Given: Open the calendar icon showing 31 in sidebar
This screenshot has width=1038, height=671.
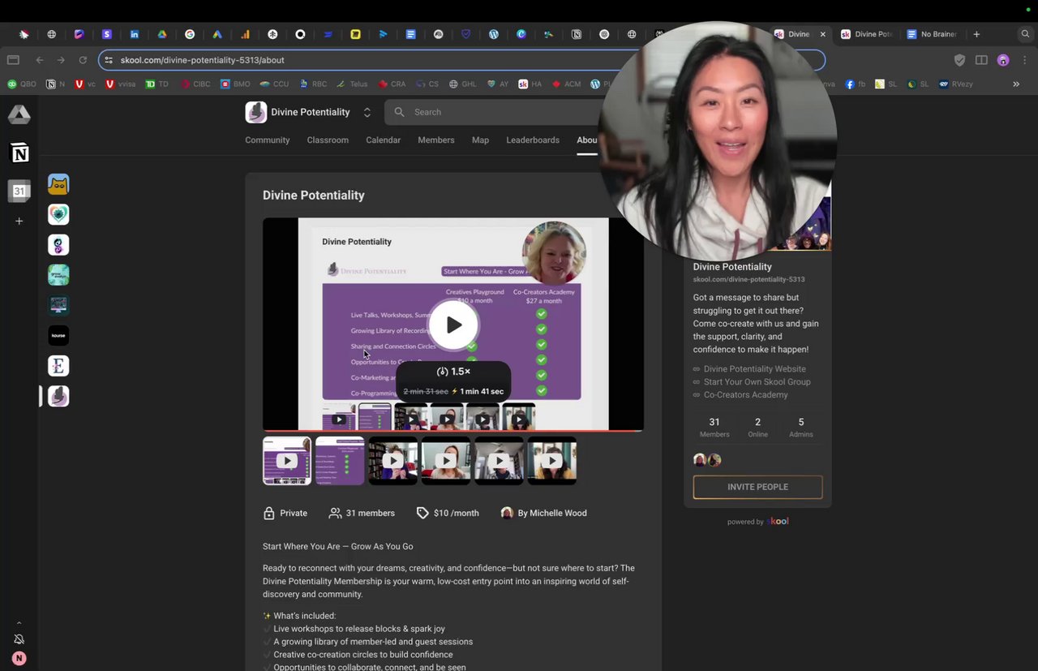Looking at the screenshot, I should pyautogui.click(x=19, y=191).
